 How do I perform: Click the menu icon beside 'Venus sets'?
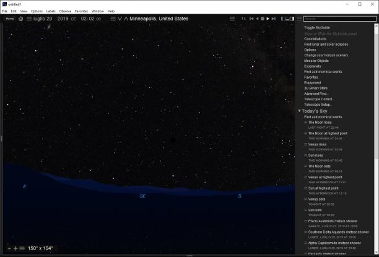305,199
